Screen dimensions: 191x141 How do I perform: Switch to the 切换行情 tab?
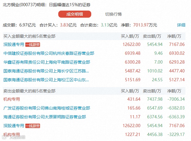click(x=113, y=14)
